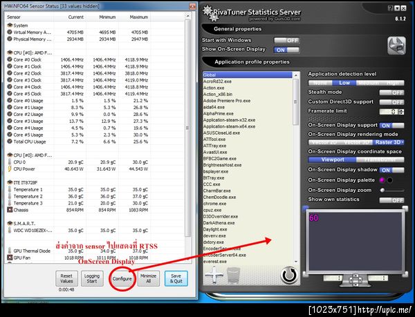The height and width of the screenshot is (317, 415).
Task: Click Current column header in HWiNFO
Action: point(70,17)
